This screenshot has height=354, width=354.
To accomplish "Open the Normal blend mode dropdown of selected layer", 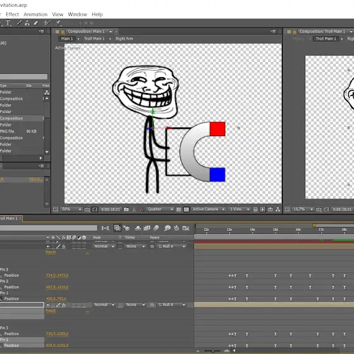I will pos(104,305).
